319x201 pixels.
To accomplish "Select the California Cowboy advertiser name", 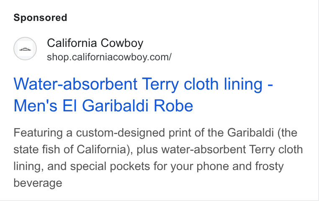I will click(95, 43).
